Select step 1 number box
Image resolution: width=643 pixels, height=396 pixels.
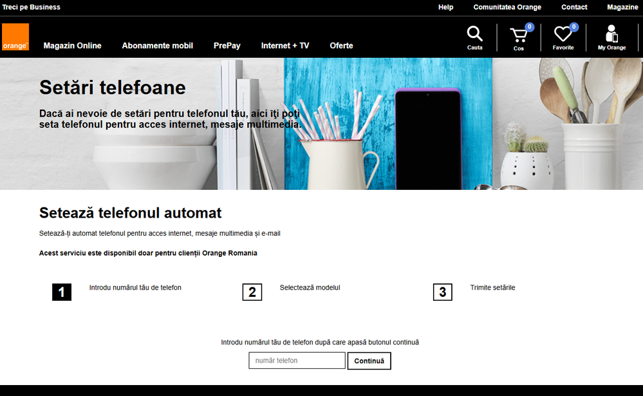click(62, 292)
